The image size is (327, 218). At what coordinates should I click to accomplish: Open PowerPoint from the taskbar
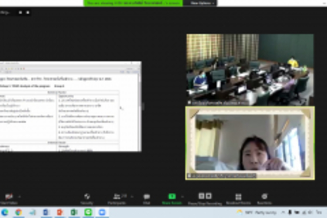[x=60, y=212]
